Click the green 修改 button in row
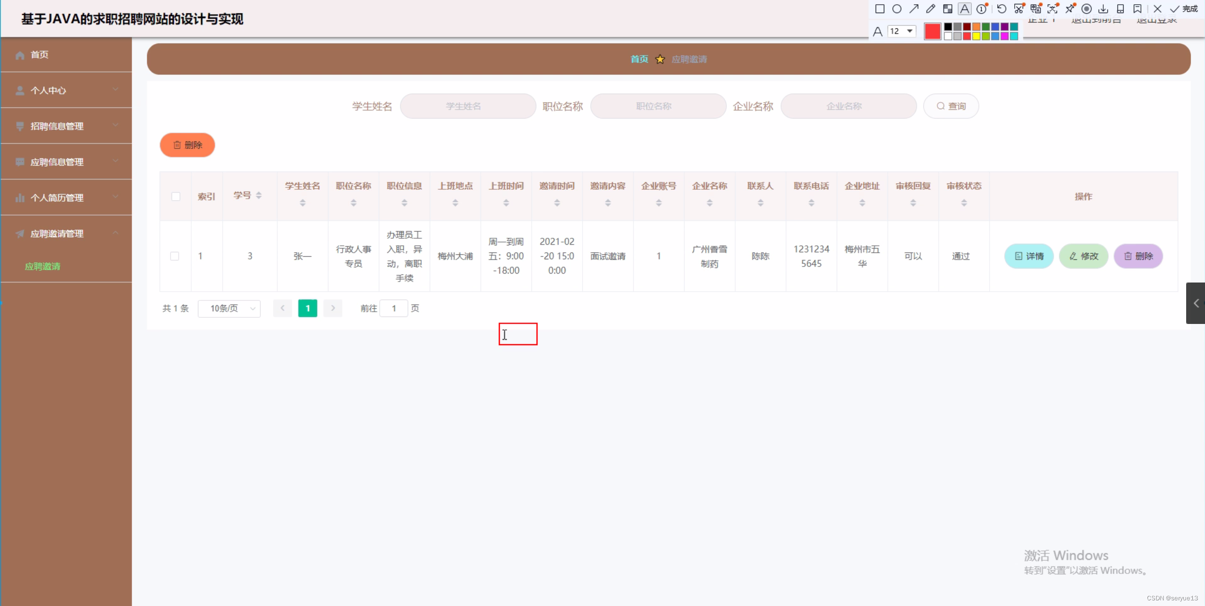1205x606 pixels. point(1083,256)
